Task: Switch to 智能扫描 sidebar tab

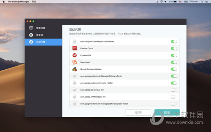Action: pos(43,28)
